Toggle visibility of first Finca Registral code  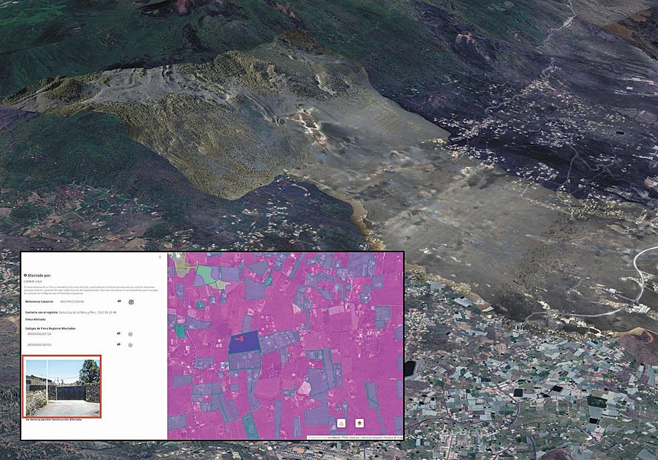pyautogui.click(x=119, y=334)
